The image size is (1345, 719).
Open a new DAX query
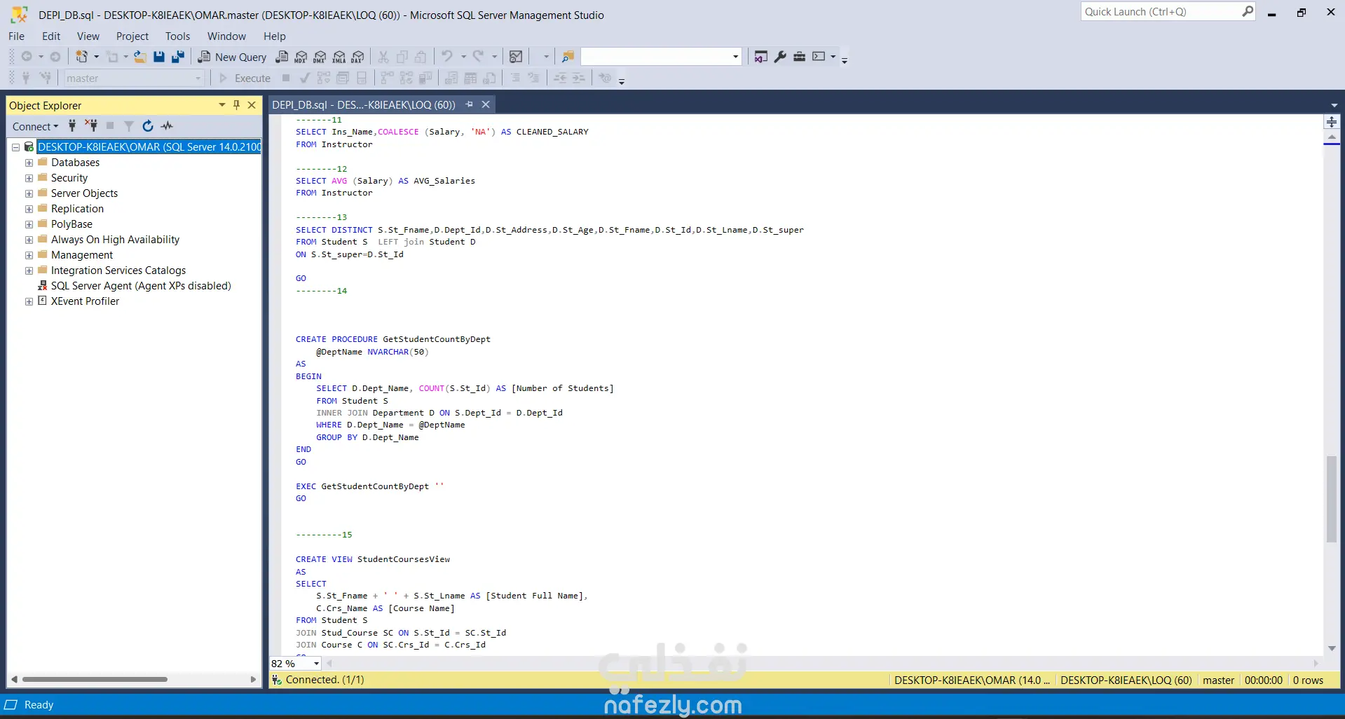358,57
